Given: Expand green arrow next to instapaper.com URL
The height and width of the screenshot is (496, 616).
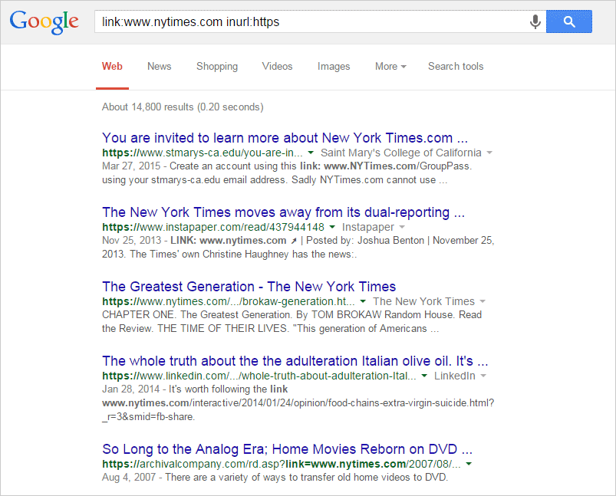Looking at the screenshot, I should tap(332, 227).
